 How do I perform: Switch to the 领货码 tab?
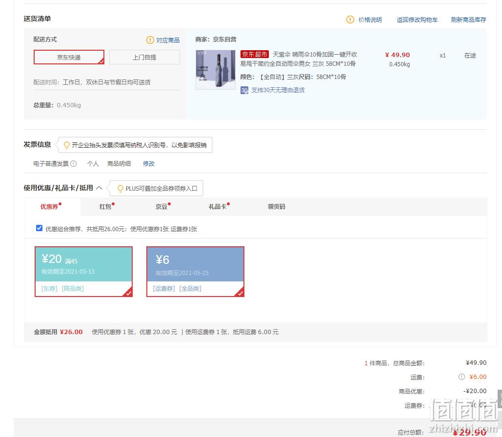tap(276, 206)
